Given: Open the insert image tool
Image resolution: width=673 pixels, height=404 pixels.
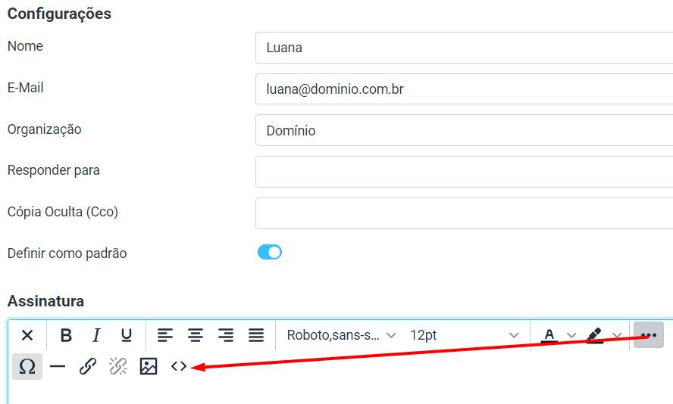Looking at the screenshot, I should [x=149, y=367].
